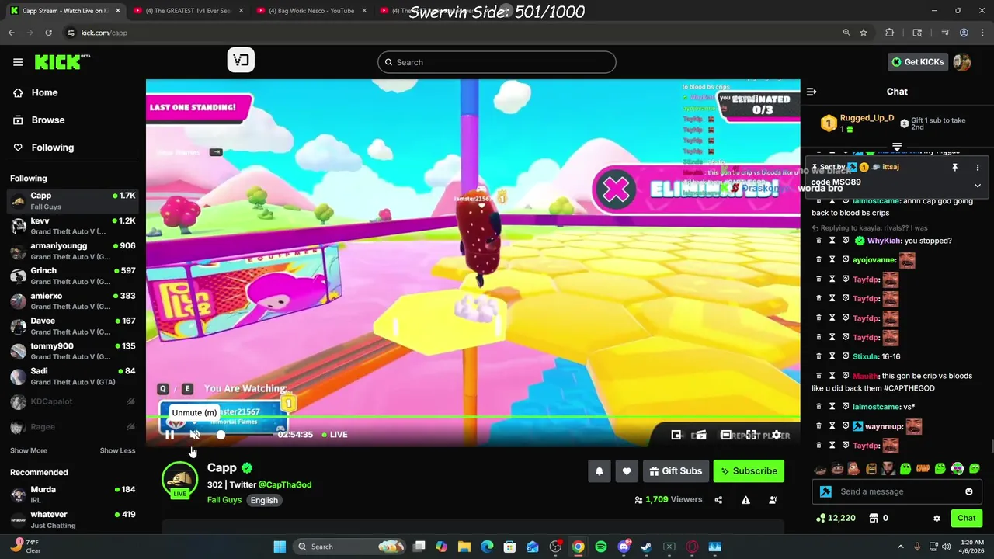Image resolution: width=994 pixels, height=559 pixels.
Task: Open chat identity badge in message box
Action: (x=825, y=491)
